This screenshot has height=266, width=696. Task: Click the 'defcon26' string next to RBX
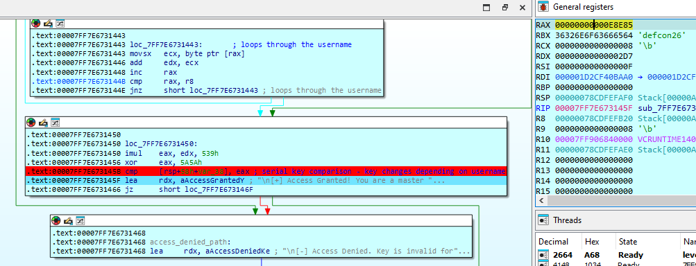coord(662,35)
